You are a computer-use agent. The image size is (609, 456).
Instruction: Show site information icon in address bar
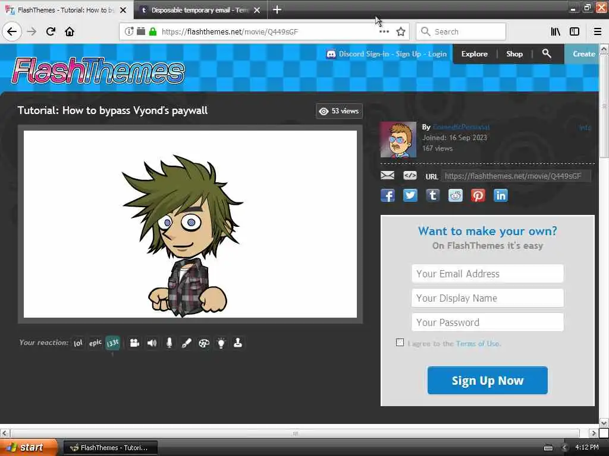129,31
